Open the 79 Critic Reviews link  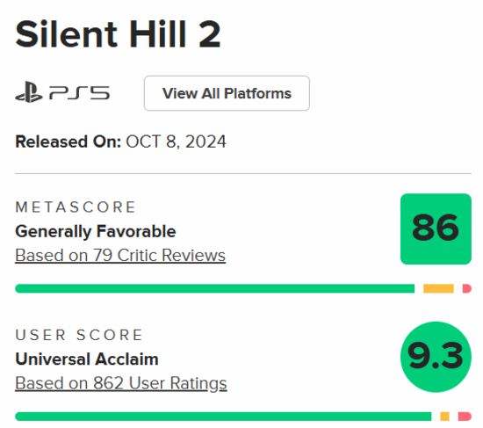120,256
